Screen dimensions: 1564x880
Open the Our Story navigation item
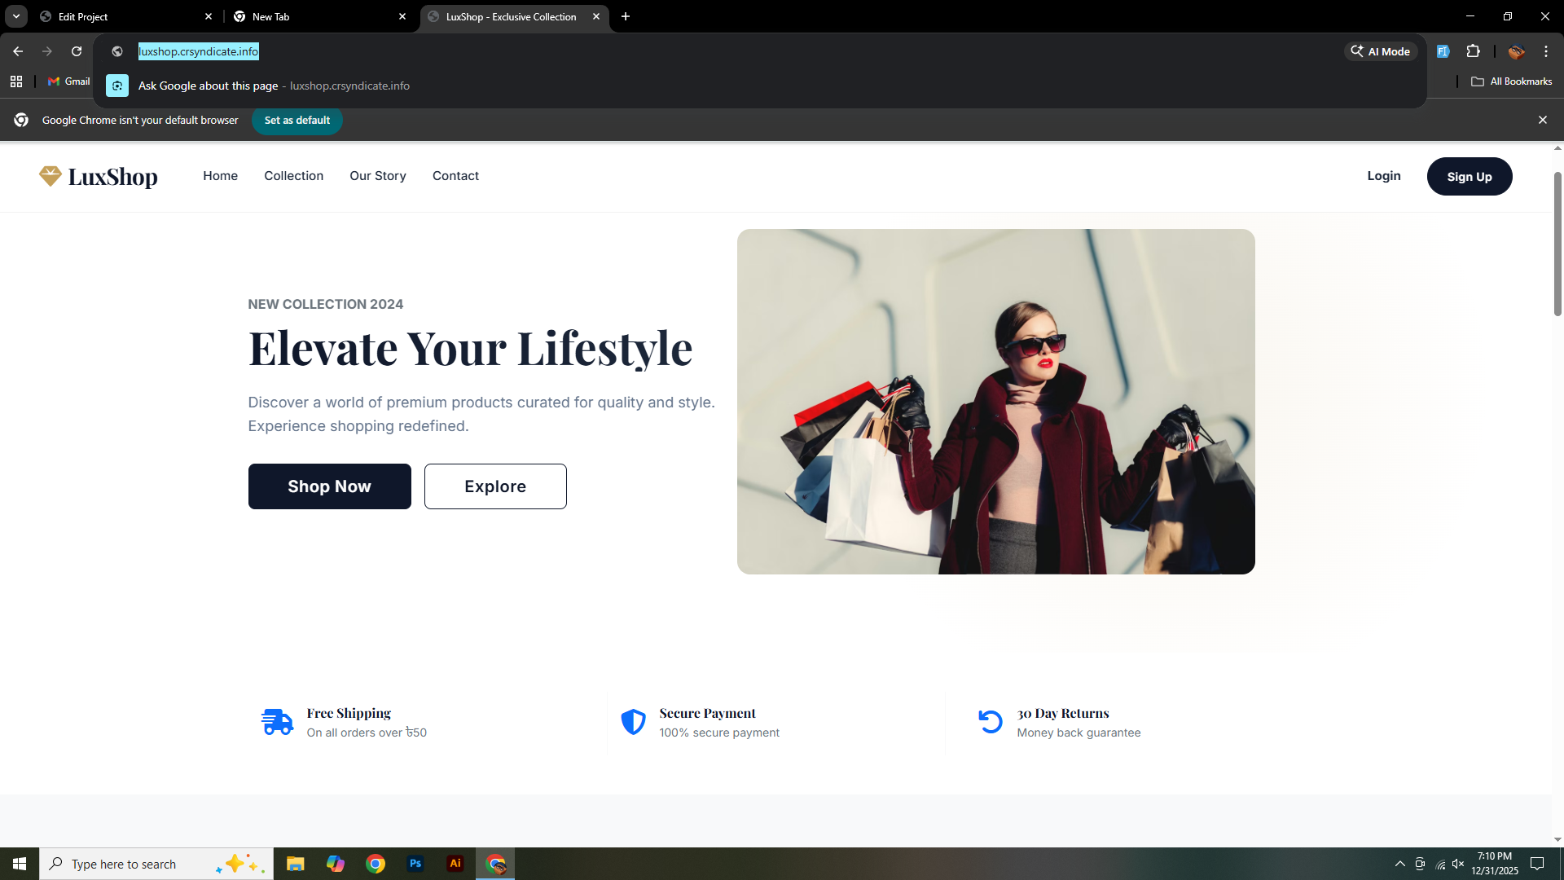tap(377, 176)
